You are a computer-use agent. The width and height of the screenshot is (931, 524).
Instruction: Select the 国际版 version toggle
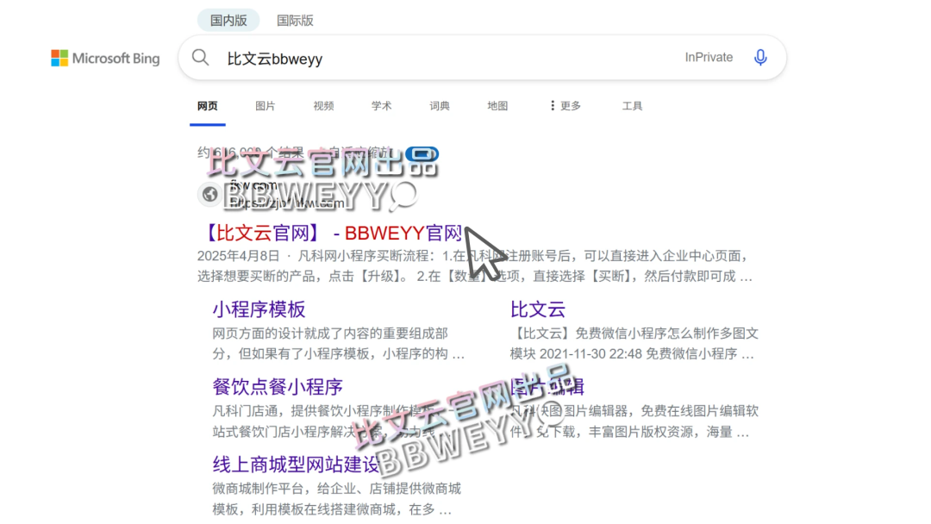pos(295,19)
